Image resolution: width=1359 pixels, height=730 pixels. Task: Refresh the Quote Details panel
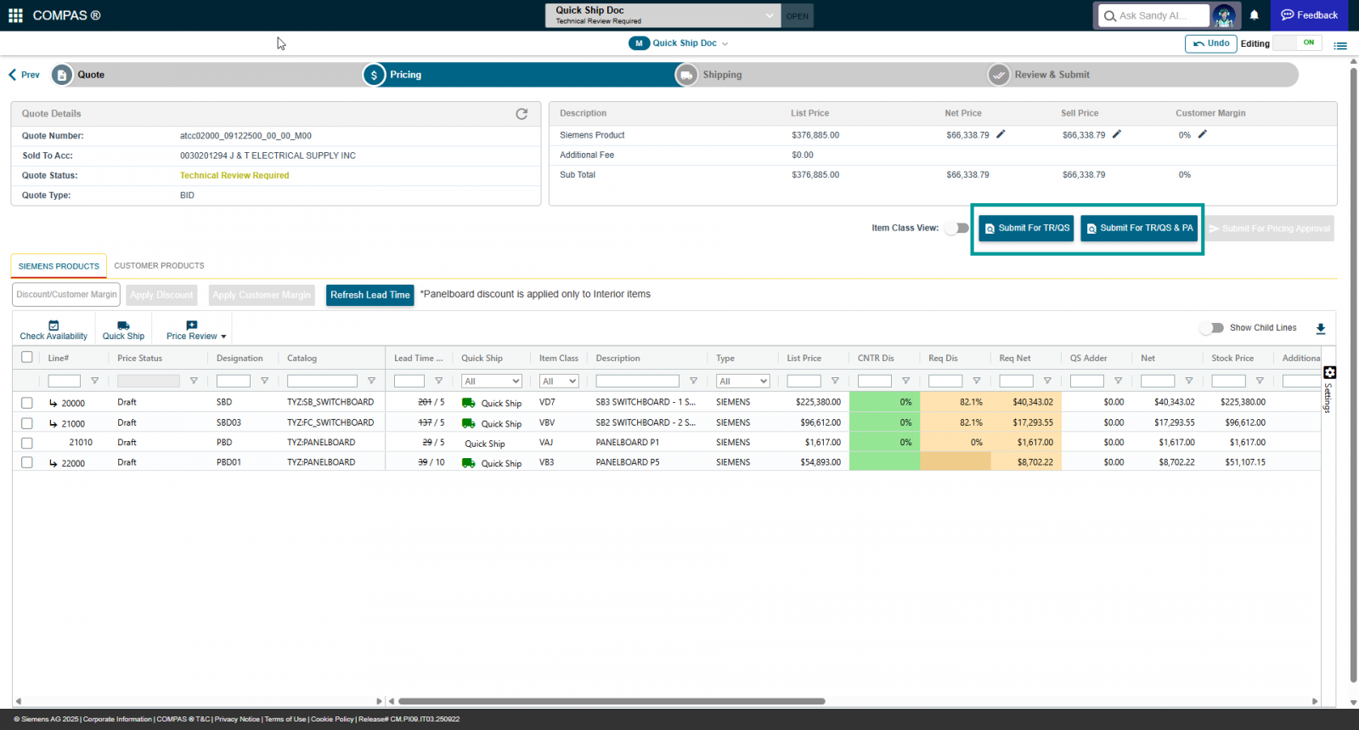point(522,113)
